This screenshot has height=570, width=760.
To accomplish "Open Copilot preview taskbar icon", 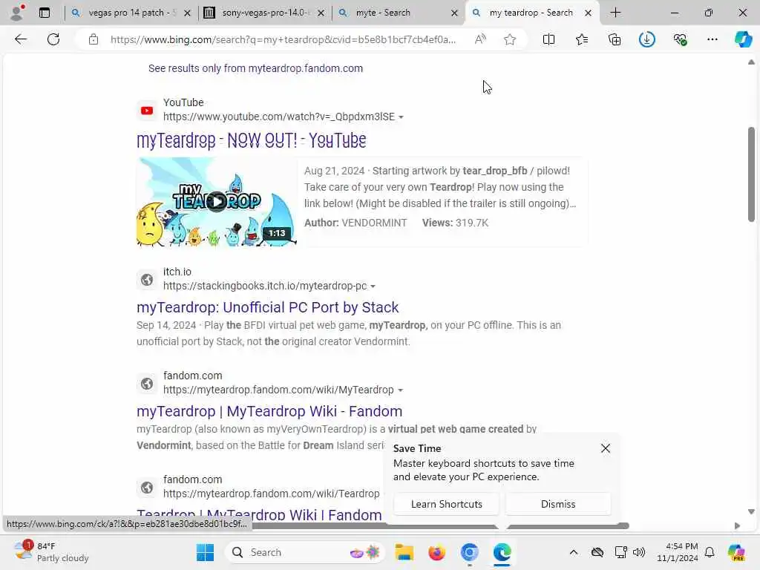I will pos(737,552).
